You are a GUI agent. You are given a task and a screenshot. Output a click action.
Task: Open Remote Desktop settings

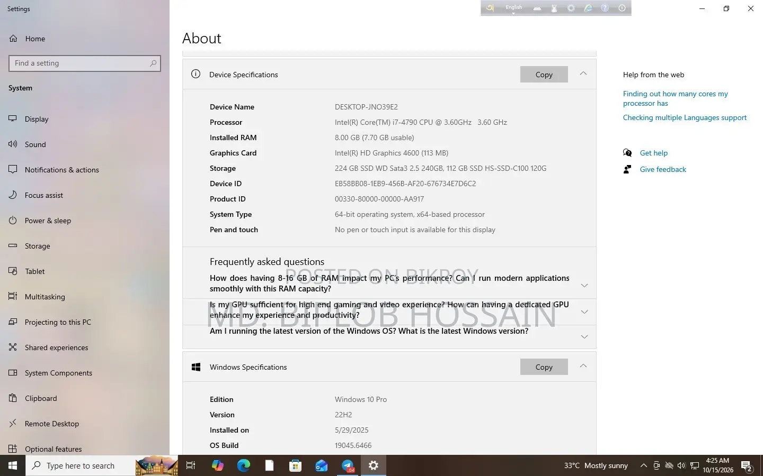85,424
